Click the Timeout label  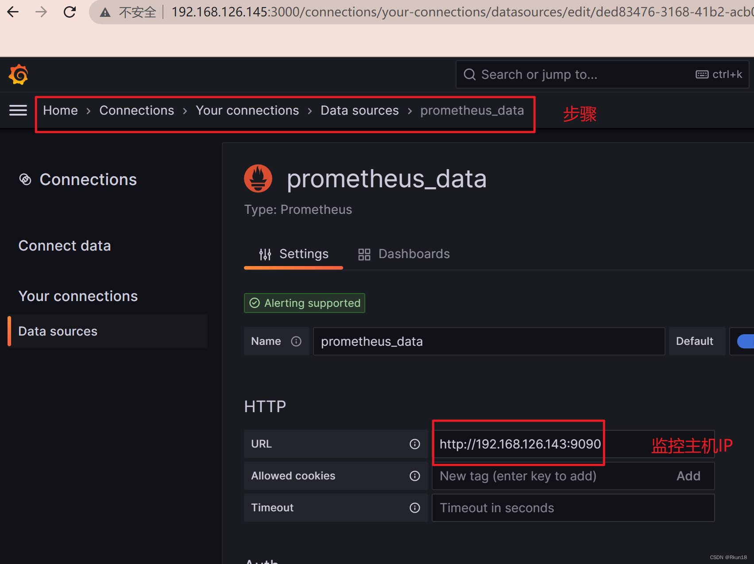tap(272, 508)
